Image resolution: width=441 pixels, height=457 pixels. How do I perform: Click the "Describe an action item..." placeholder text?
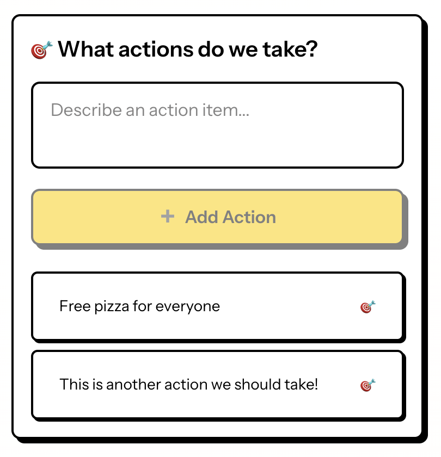[150, 110]
